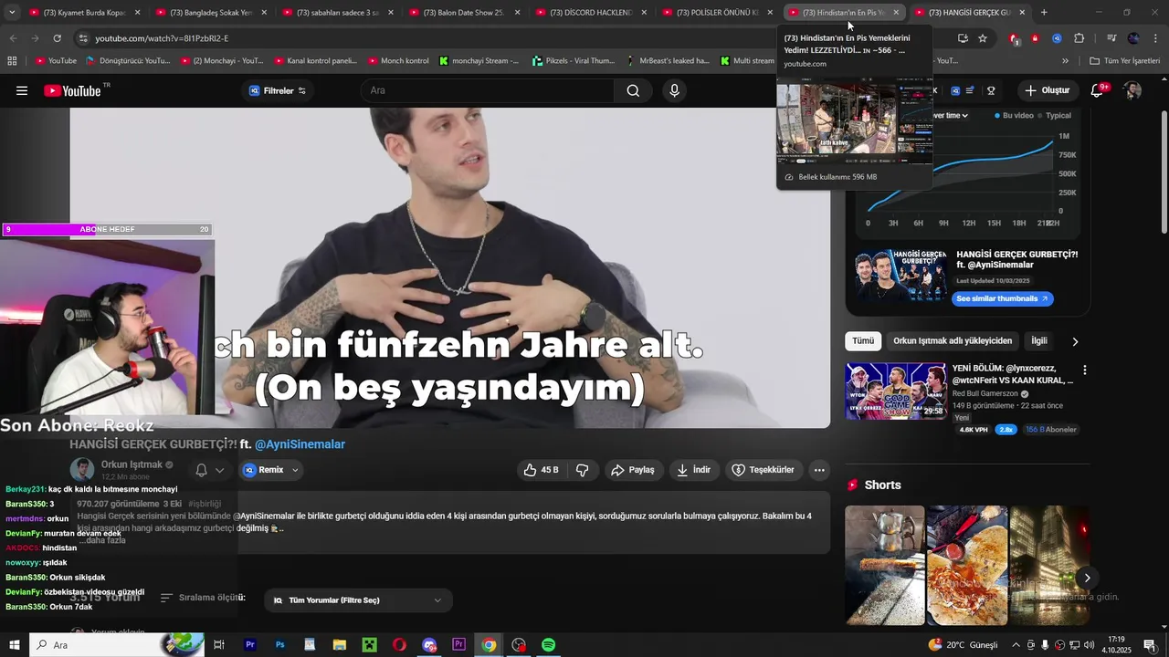Open the @AyniSinemalar channel link in title
This screenshot has height=657, width=1169.
[x=300, y=444]
